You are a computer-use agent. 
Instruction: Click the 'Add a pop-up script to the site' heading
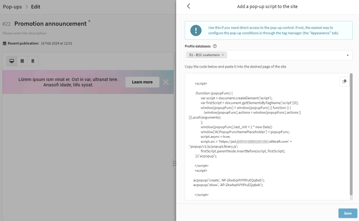(x=267, y=6)
